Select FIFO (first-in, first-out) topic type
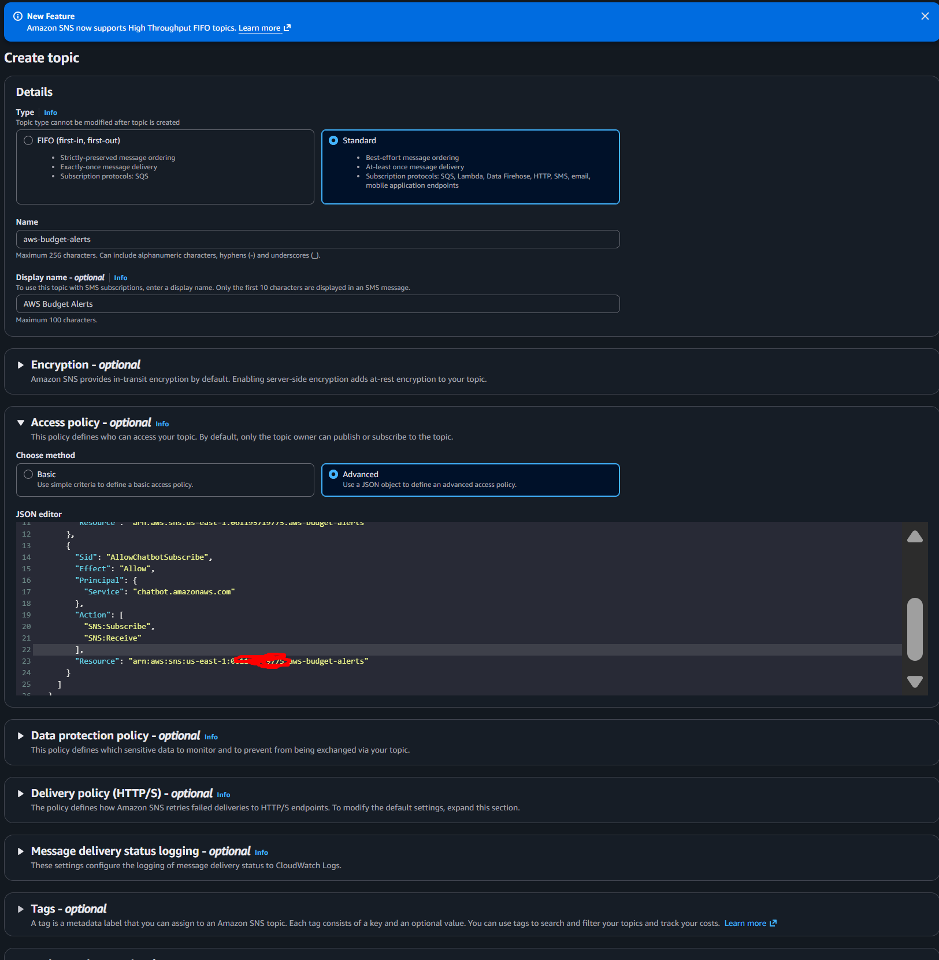 tap(28, 140)
